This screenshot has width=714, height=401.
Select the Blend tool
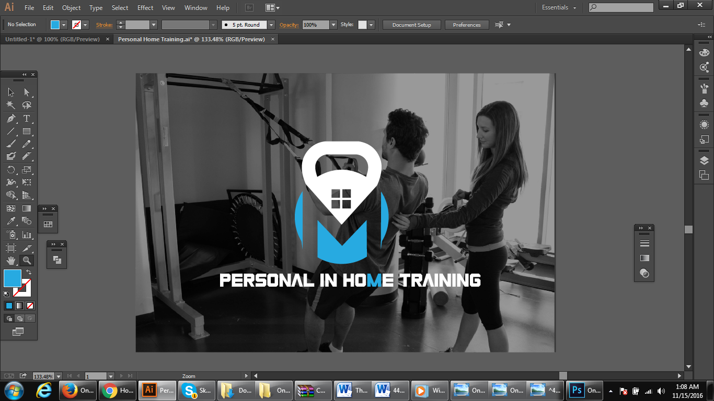click(27, 221)
